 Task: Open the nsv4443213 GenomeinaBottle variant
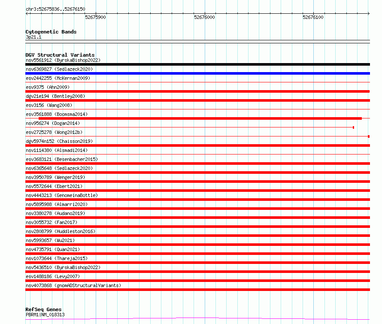(x=62, y=195)
